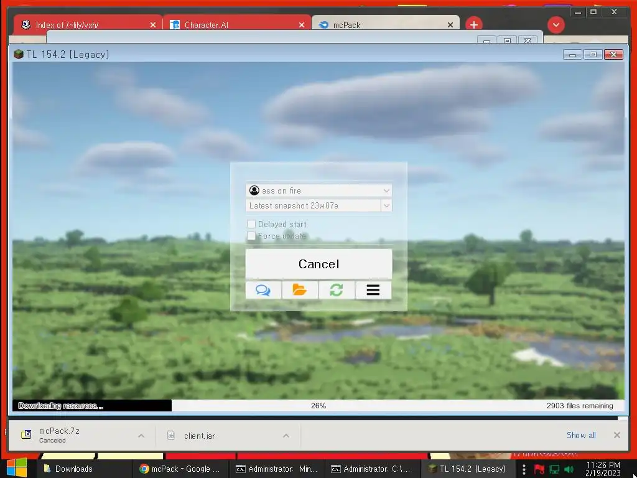This screenshot has width=637, height=478.
Task: Maximize the TL 154.2 [Legacy] window
Action: (x=593, y=54)
